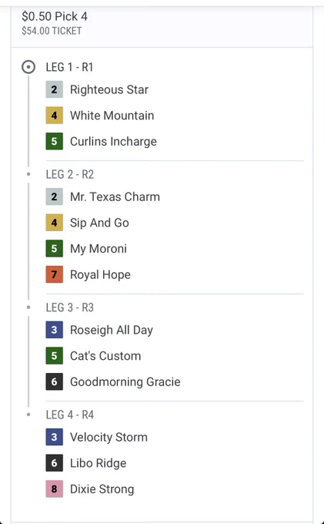Select the number 2 badge for Righteous Star
This screenshot has width=324, height=524.
(55, 89)
